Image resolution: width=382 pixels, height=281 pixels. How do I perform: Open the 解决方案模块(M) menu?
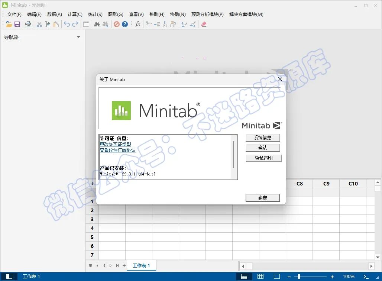click(246, 14)
